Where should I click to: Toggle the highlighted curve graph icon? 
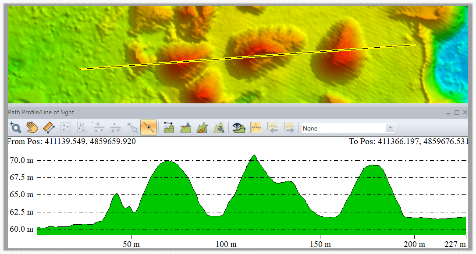(x=256, y=127)
